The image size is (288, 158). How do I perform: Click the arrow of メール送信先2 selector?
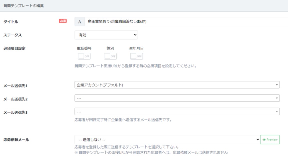pos(277,98)
